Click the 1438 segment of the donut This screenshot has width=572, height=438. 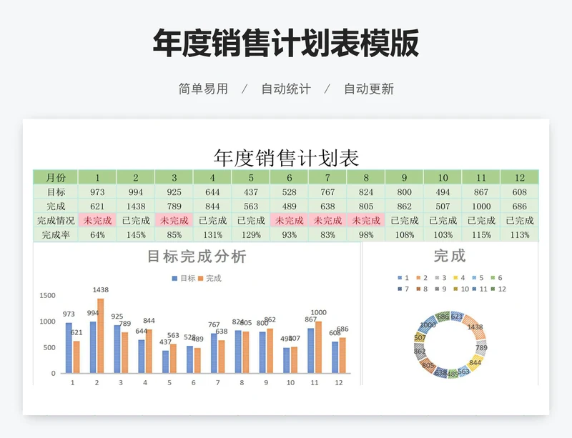475,327
